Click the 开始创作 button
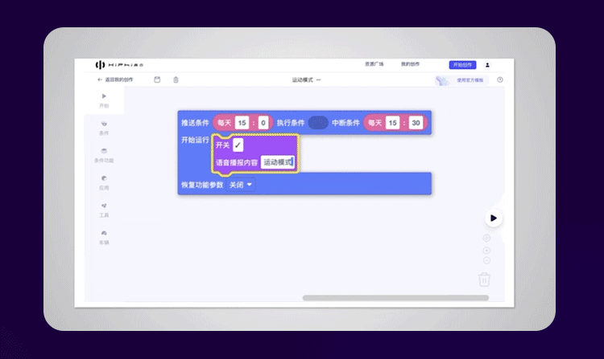 click(x=462, y=65)
